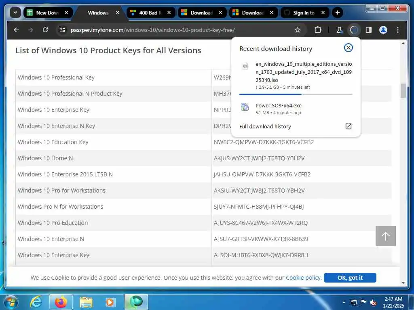Click key JAHSU-QMPVW-D7KKK-3GKT6-VCFB2
This screenshot has width=414, height=310.
pos(262,174)
